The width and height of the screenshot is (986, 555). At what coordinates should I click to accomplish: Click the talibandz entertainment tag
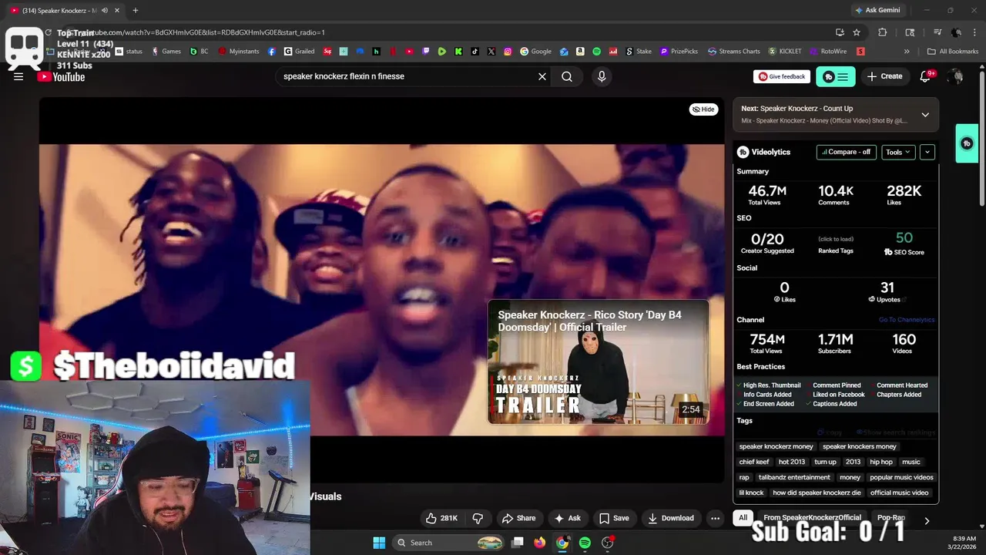pos(794,477)
